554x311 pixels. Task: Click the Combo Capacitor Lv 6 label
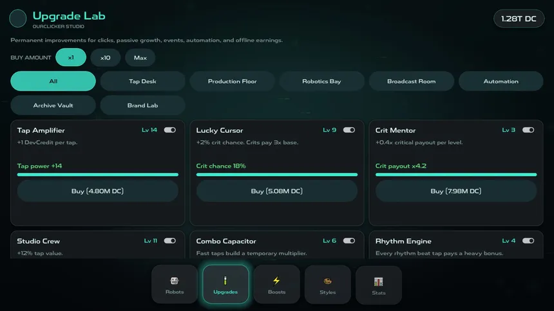(329, 241)
